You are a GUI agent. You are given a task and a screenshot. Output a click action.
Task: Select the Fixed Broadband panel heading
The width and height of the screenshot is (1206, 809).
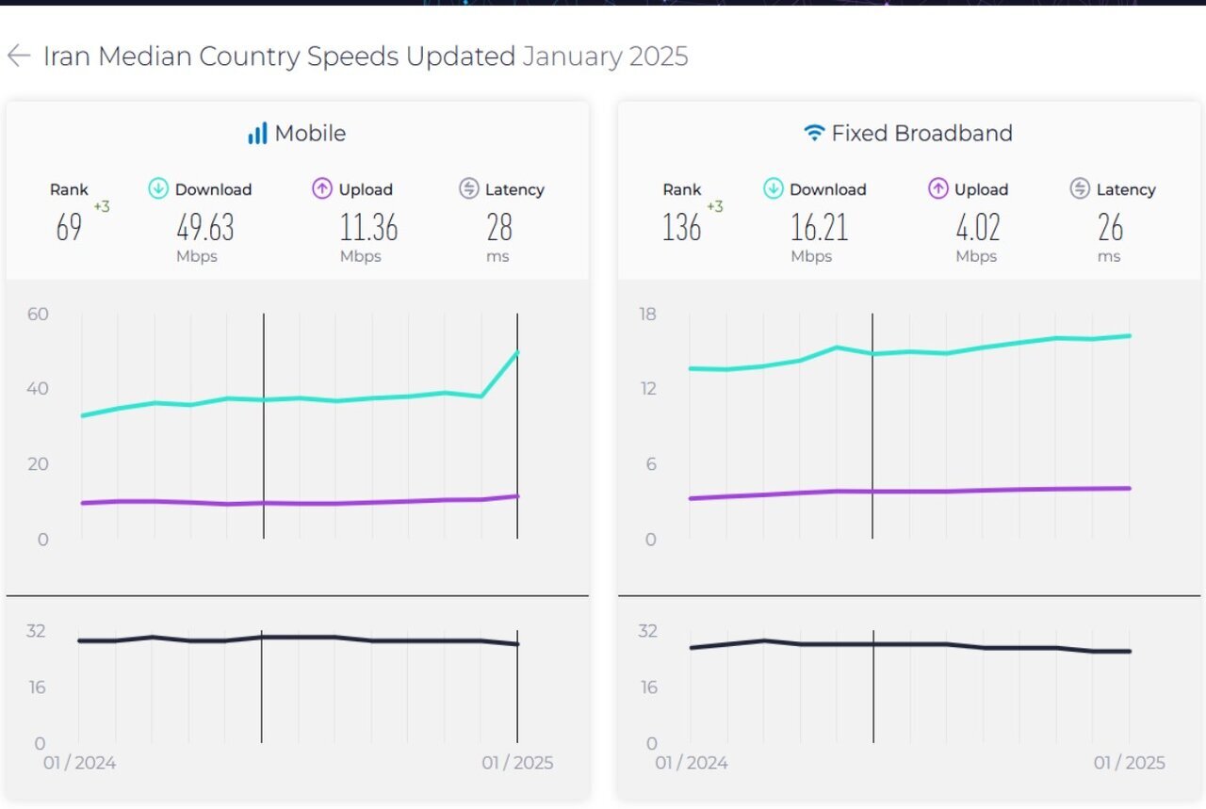(x=921, y=134)
